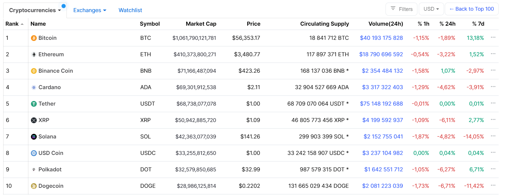
Task: Click the Binance Coin logo icon
Action: [34, 71]
